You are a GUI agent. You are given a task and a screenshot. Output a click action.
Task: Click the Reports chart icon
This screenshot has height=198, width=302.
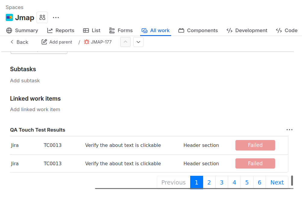click(x=50, y=30)
